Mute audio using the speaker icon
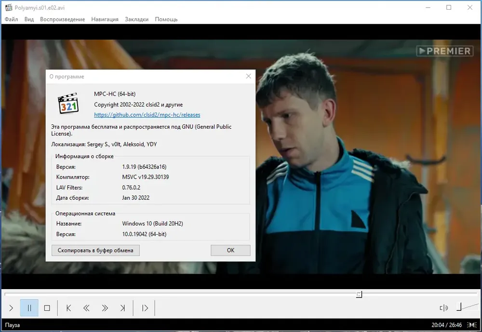482x332 pixels. [x=443, y=308]
